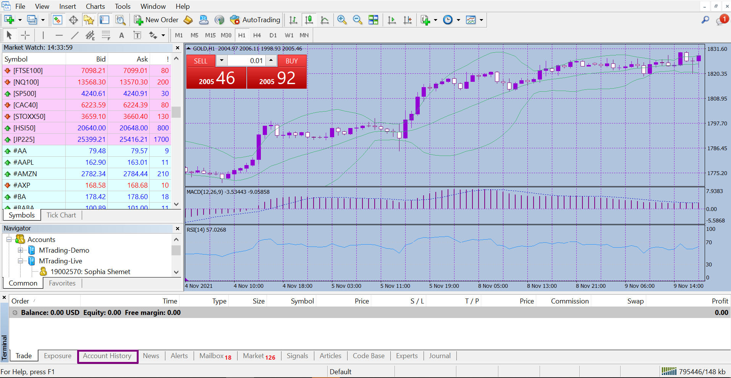This screenshot has height=378, width=731.
Task: Open the File menu
Action: pyautogui.click(x=20, y=6)
